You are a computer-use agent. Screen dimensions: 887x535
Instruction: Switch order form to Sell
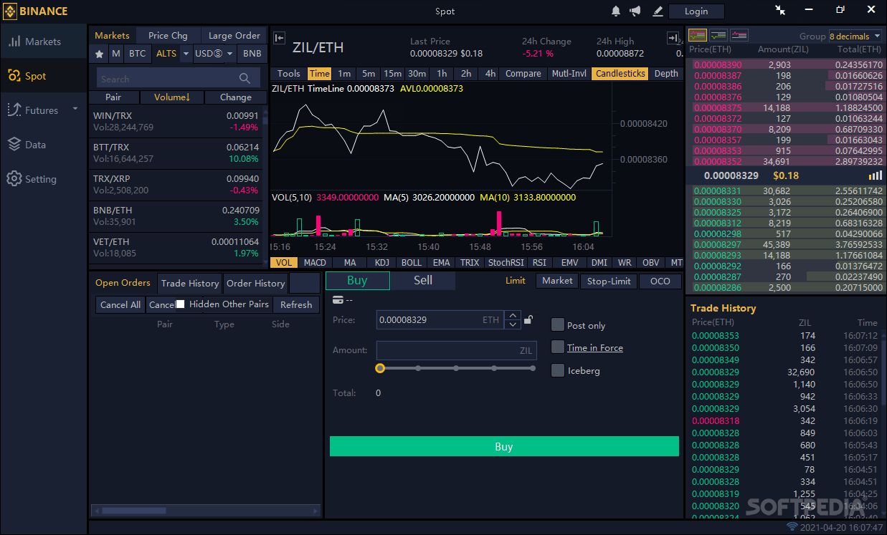click(x=423, y=281)
